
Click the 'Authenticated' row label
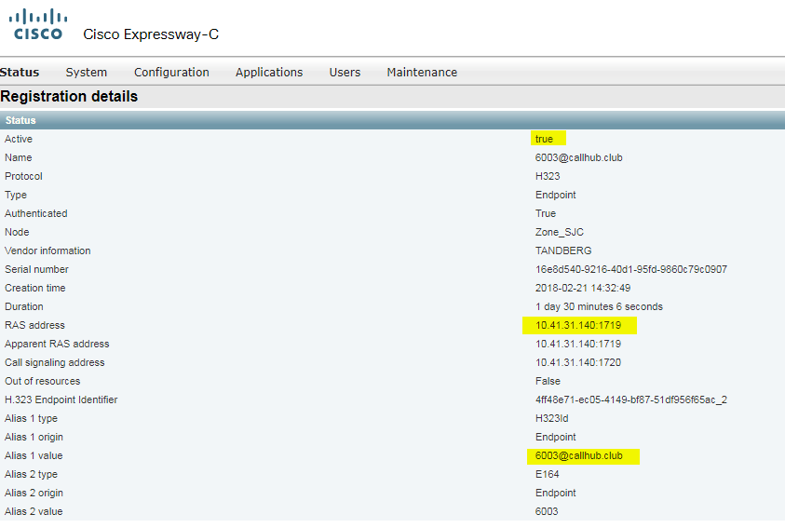36,213
